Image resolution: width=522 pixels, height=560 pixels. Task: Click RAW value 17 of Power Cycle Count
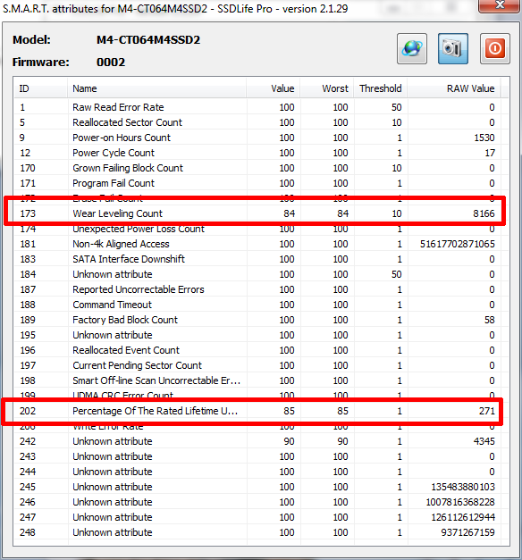pyautogui.click(x=490, y=153)
